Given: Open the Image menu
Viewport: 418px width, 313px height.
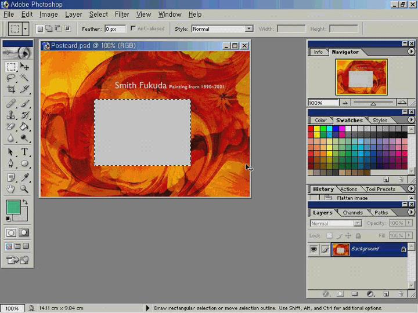Looking at the screenshot, I should tap(49, 14).
